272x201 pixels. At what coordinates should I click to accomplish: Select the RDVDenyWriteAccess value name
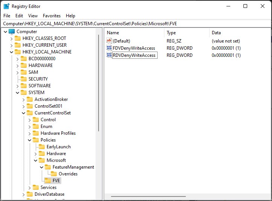point(135,55)
